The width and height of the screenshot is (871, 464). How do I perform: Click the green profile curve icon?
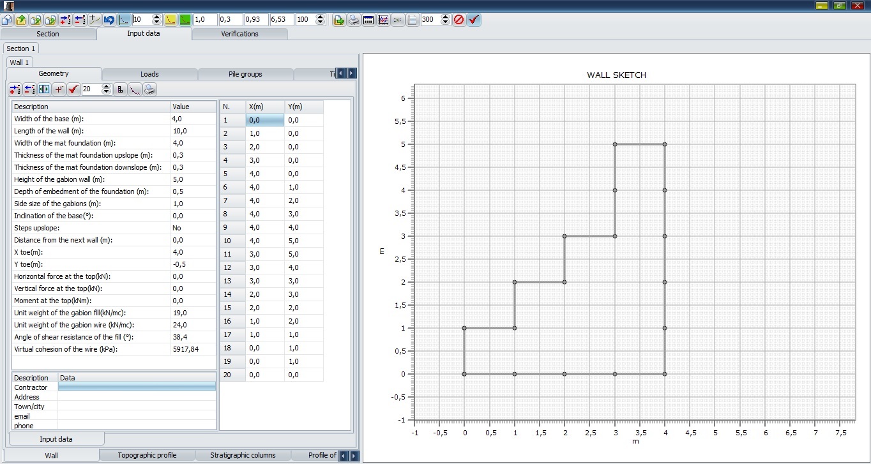(185, 20)
